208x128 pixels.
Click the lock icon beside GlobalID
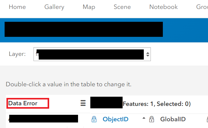tap(151, 119)
